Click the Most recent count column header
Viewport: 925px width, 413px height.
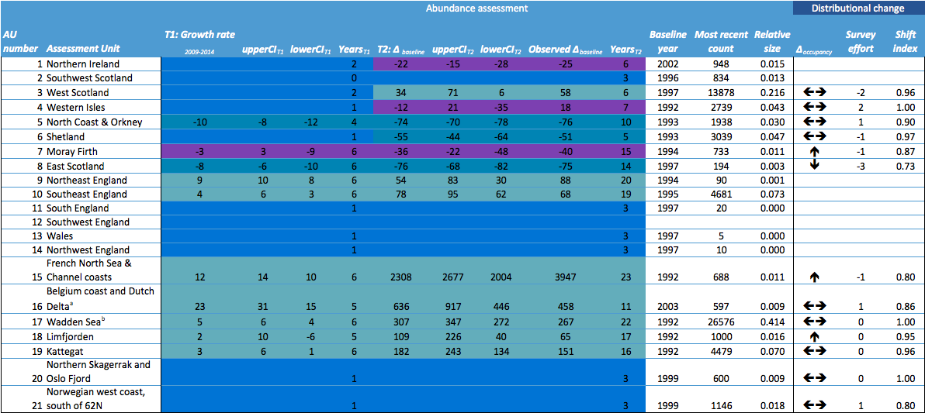[720, 41]
